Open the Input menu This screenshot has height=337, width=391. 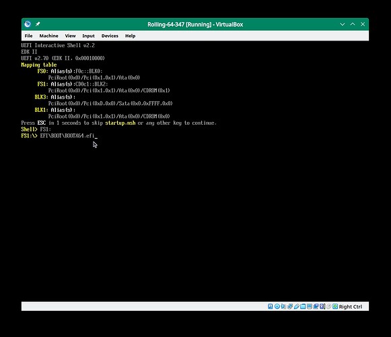coord(88,36)
